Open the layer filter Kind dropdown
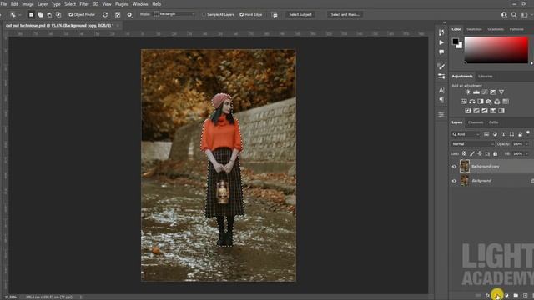The width and height of the screenshot is (534, 300). click(x=466, y=134)
